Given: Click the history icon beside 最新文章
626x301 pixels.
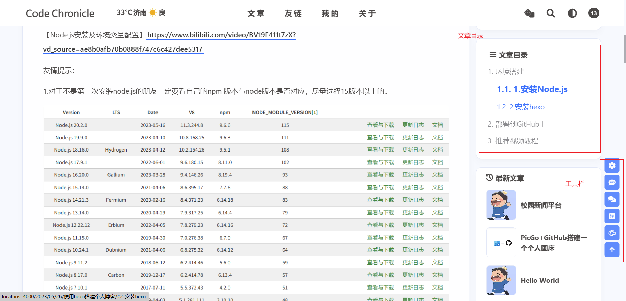Looking at the screenshot, I should (489, 177).
